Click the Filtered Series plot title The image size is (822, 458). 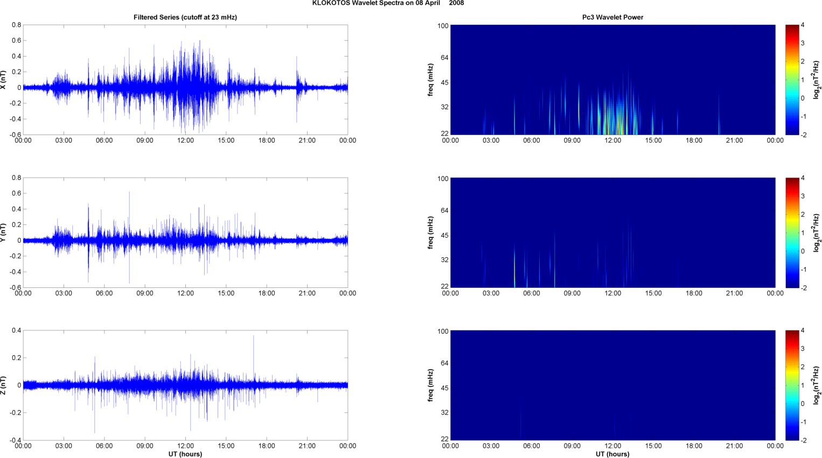tap(185, 17)
